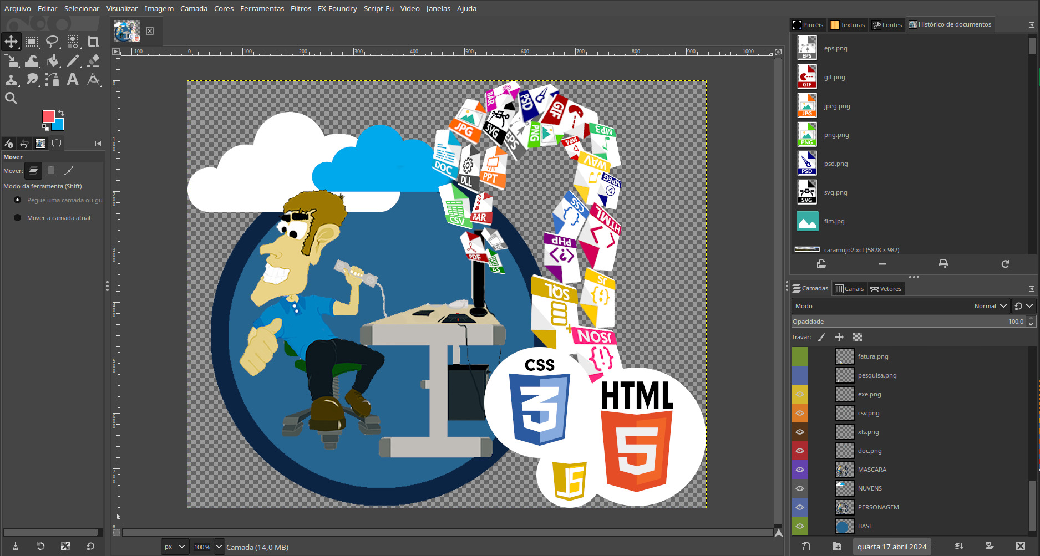Select the Free Select lasso tool
Viewport: 1040px width, 556px height.
point(52,42)
